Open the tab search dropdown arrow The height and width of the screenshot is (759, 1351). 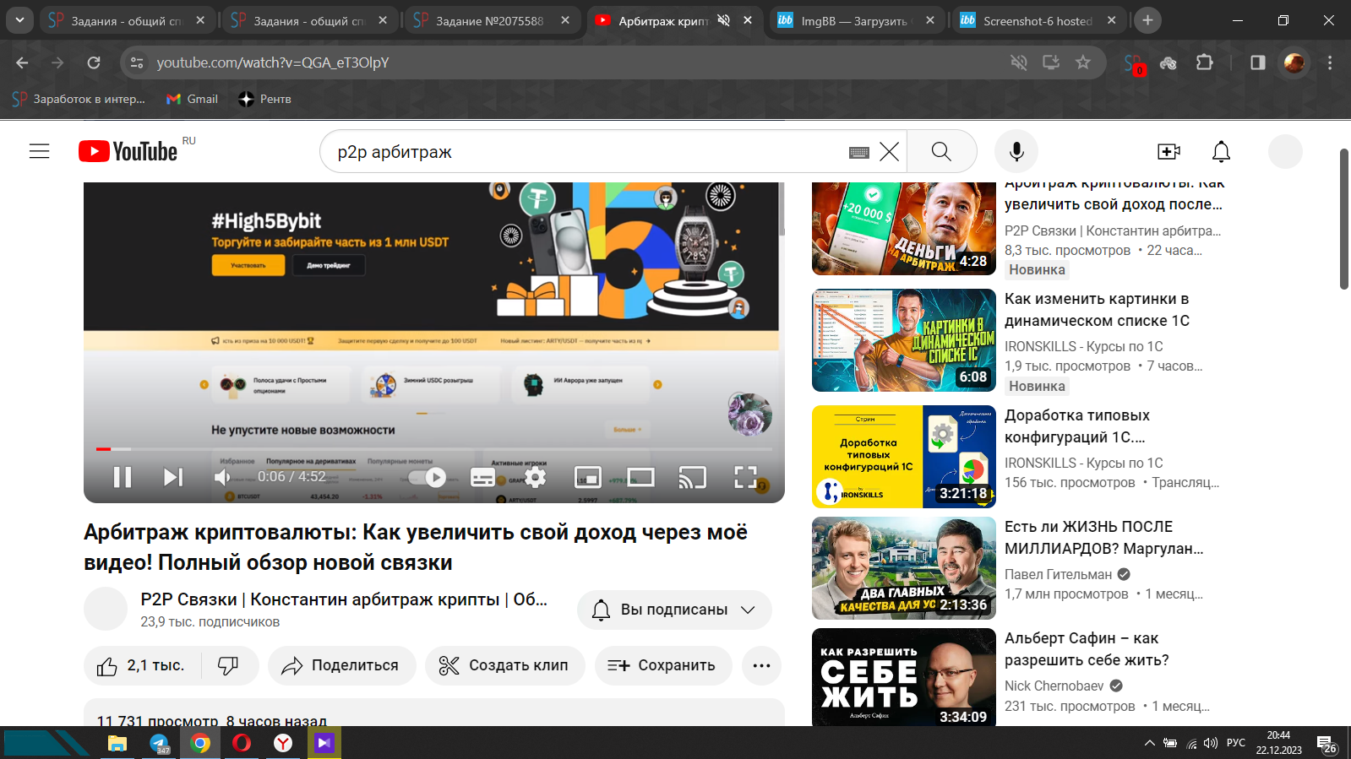click(x=19, y=20)
